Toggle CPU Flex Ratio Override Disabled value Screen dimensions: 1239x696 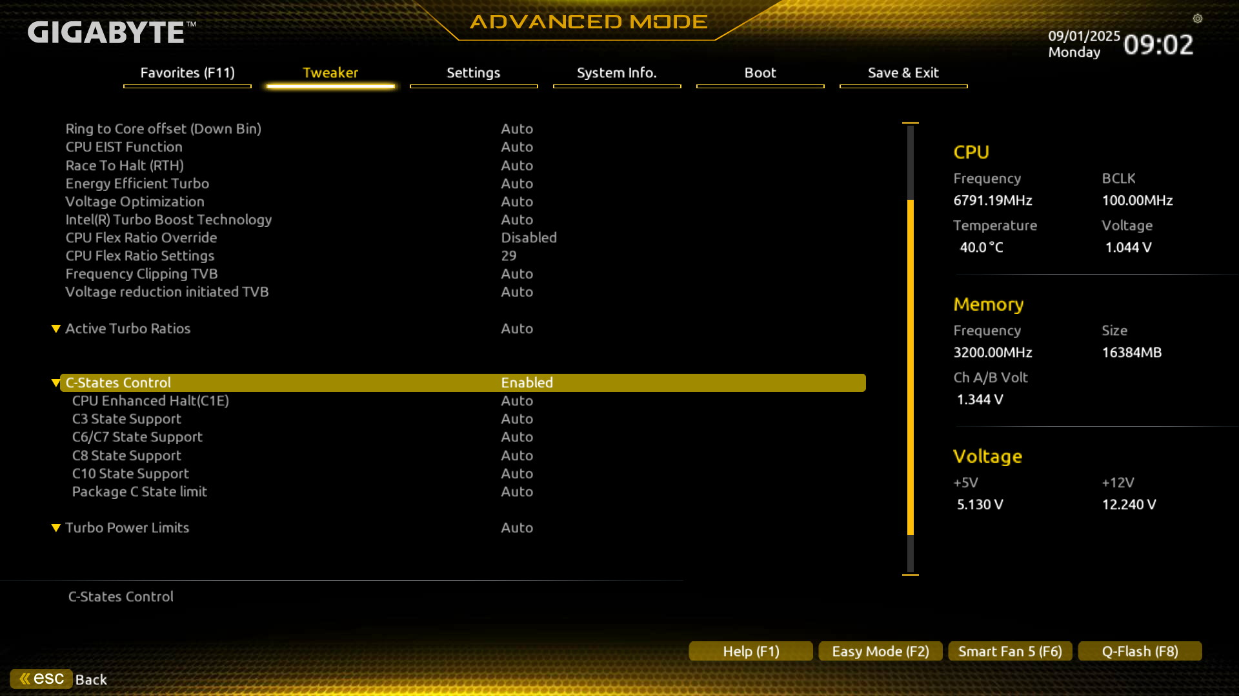click(529, 238)
